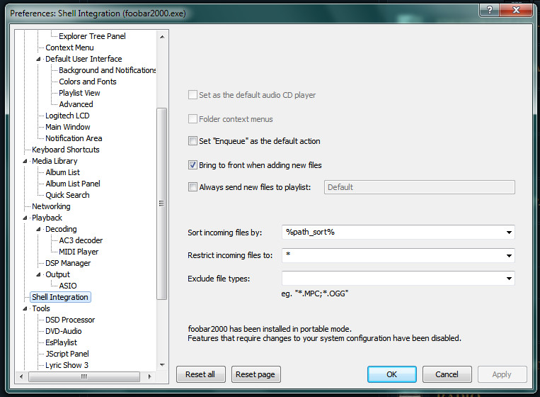Click the tree horizontal scrollbar thumb

[x=84, y=376]
